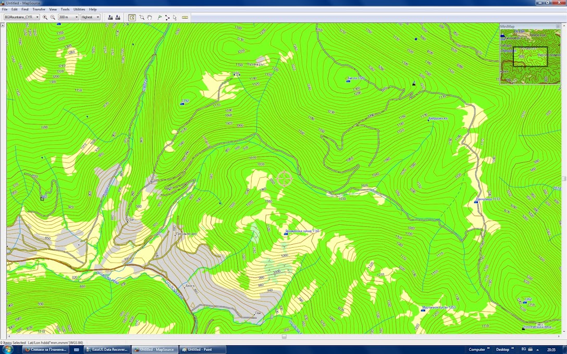Open the Desktop toolbar in the taskbar
The height and width of the screenshot is (354, 567).
[x=502, y=349]
